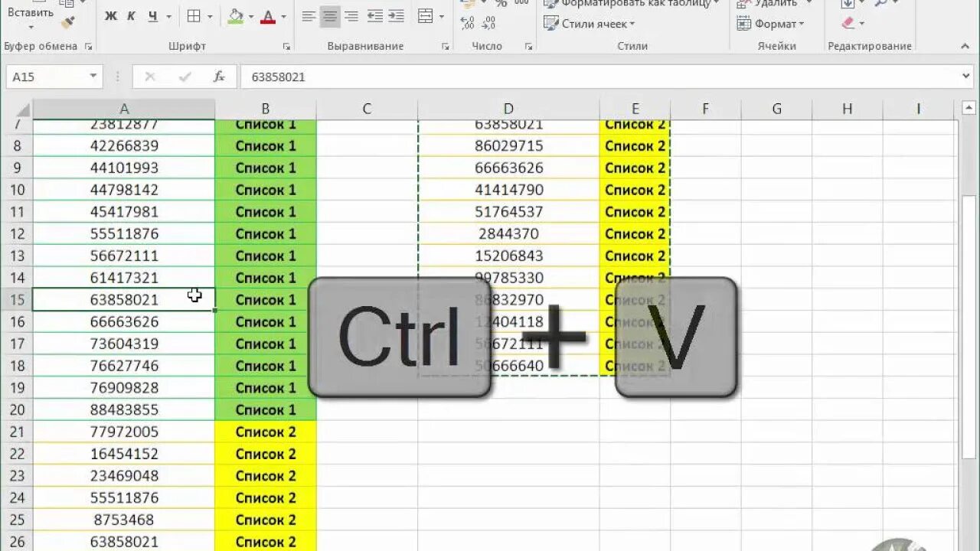Toggle underline with the Ч button
This screenshot has width=980, height=551.
pyautogui.click(x=152, y=16)
